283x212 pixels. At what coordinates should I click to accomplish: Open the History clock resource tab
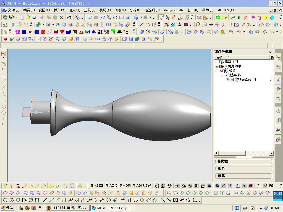(278, 112)
